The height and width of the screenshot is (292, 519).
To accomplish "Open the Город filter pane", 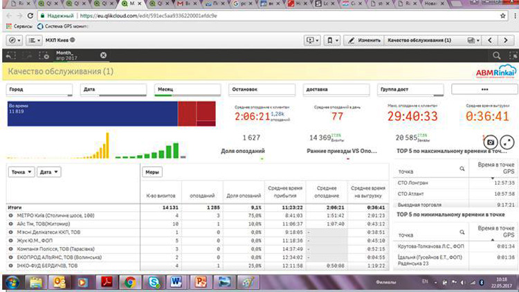I will click(39, 89).
